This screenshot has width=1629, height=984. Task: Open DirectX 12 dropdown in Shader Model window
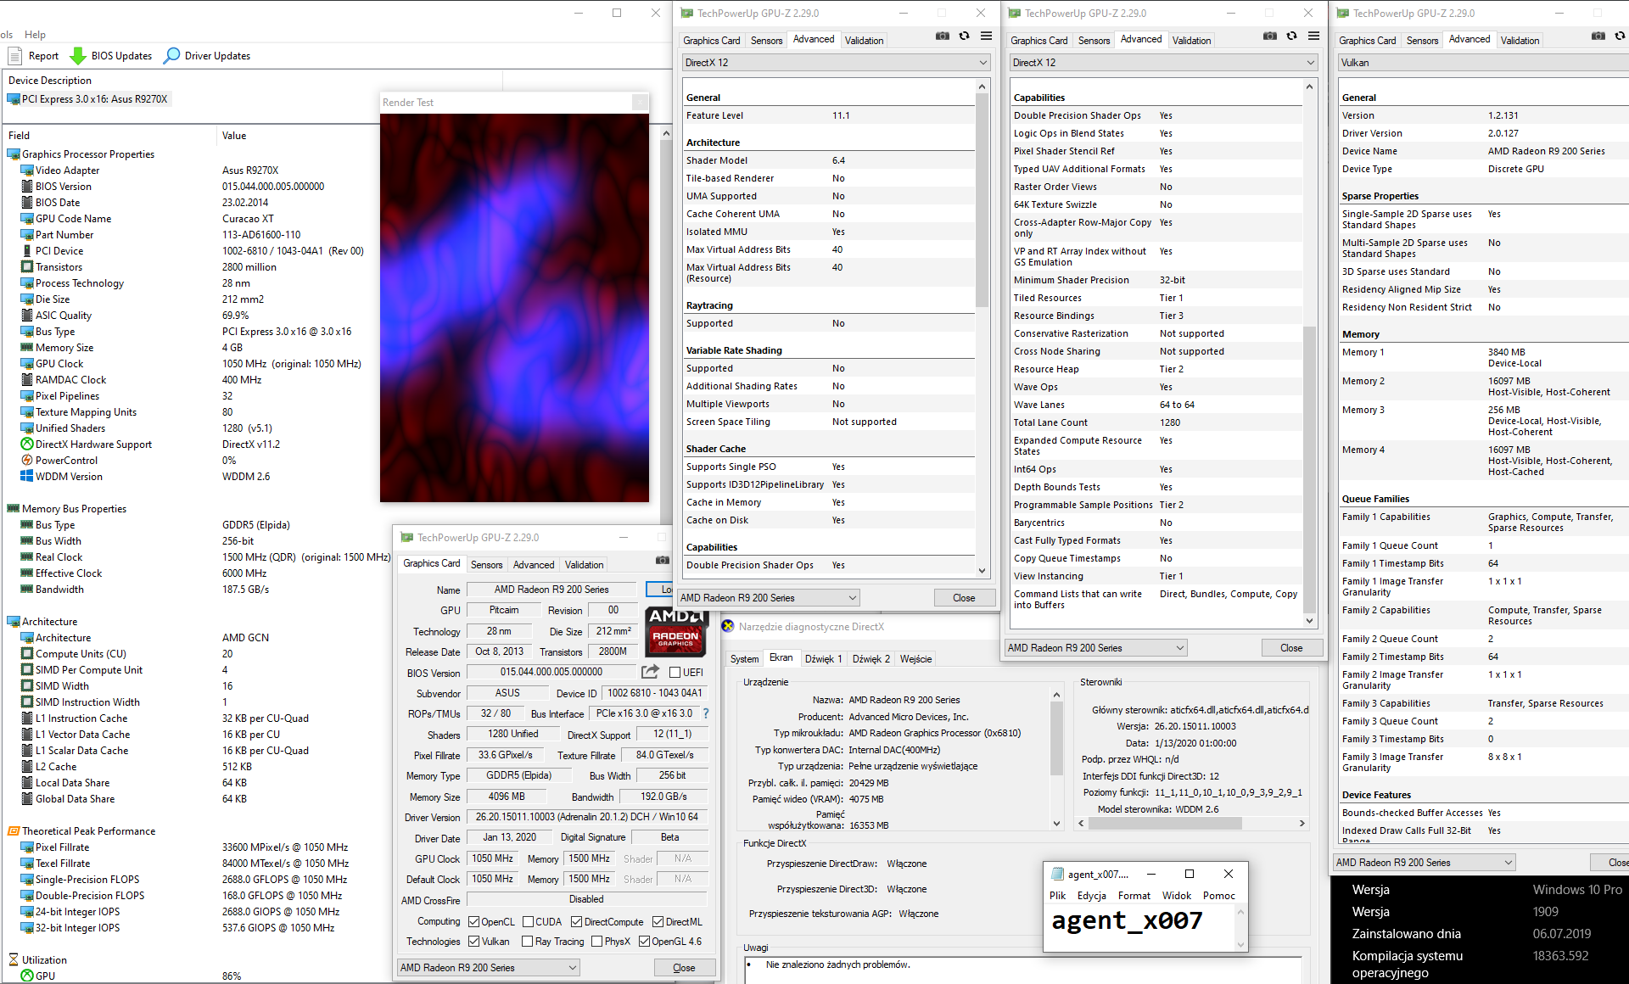point(837,63)
